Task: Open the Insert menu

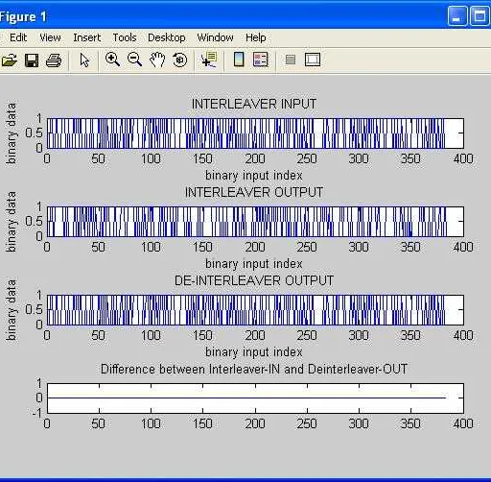Action: pos(87,37)
